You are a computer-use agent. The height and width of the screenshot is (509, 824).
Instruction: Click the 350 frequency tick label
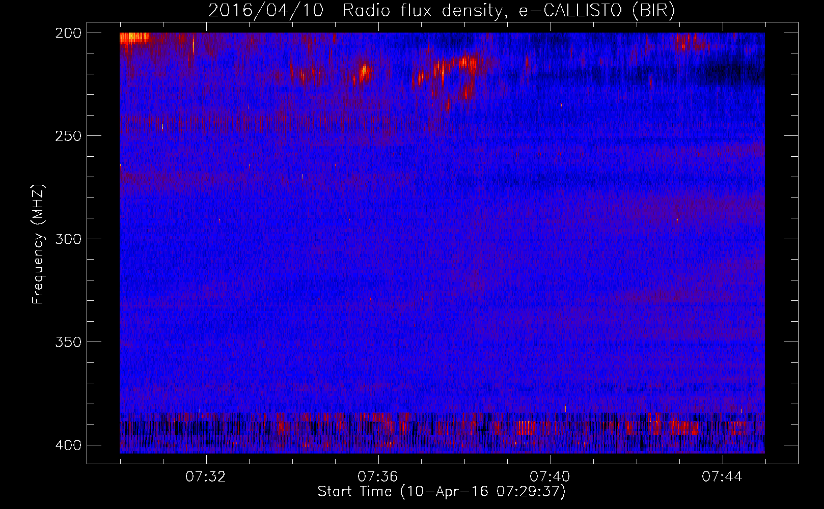pyautogui.click(x=68, y=342)
